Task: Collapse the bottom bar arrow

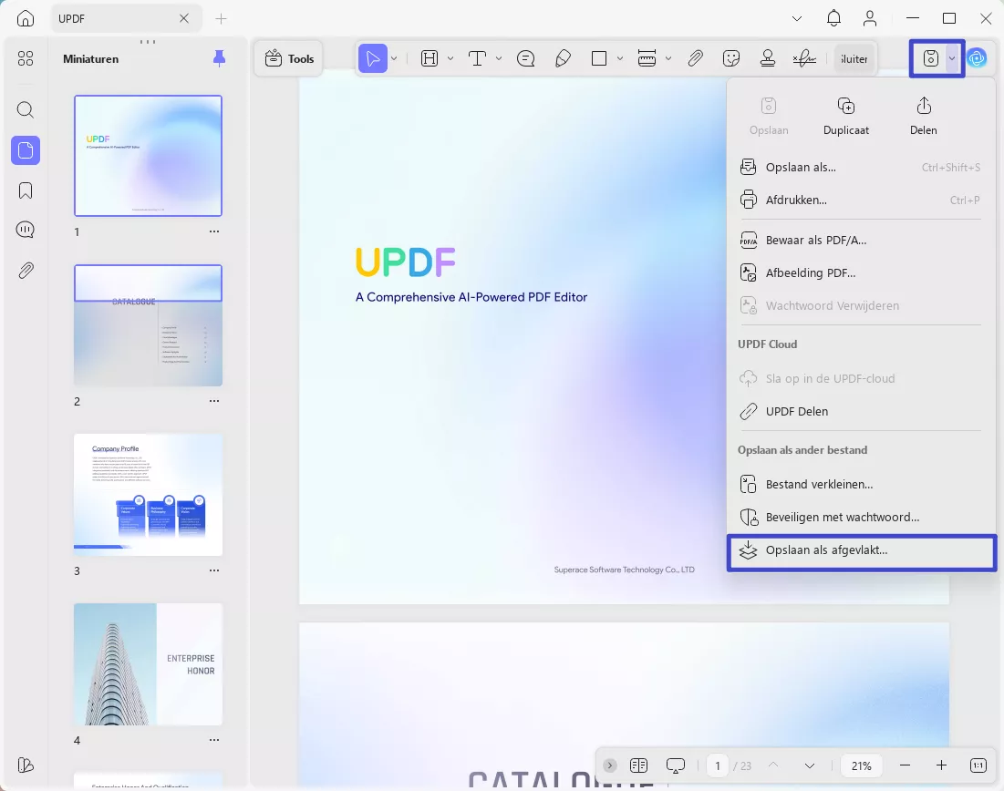Action: click(609, 765)
